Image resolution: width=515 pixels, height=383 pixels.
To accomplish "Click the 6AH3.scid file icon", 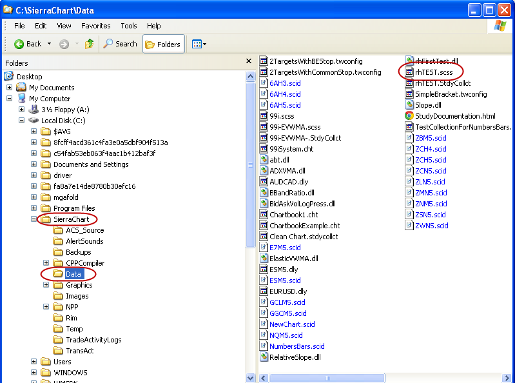I will [264, 83].
